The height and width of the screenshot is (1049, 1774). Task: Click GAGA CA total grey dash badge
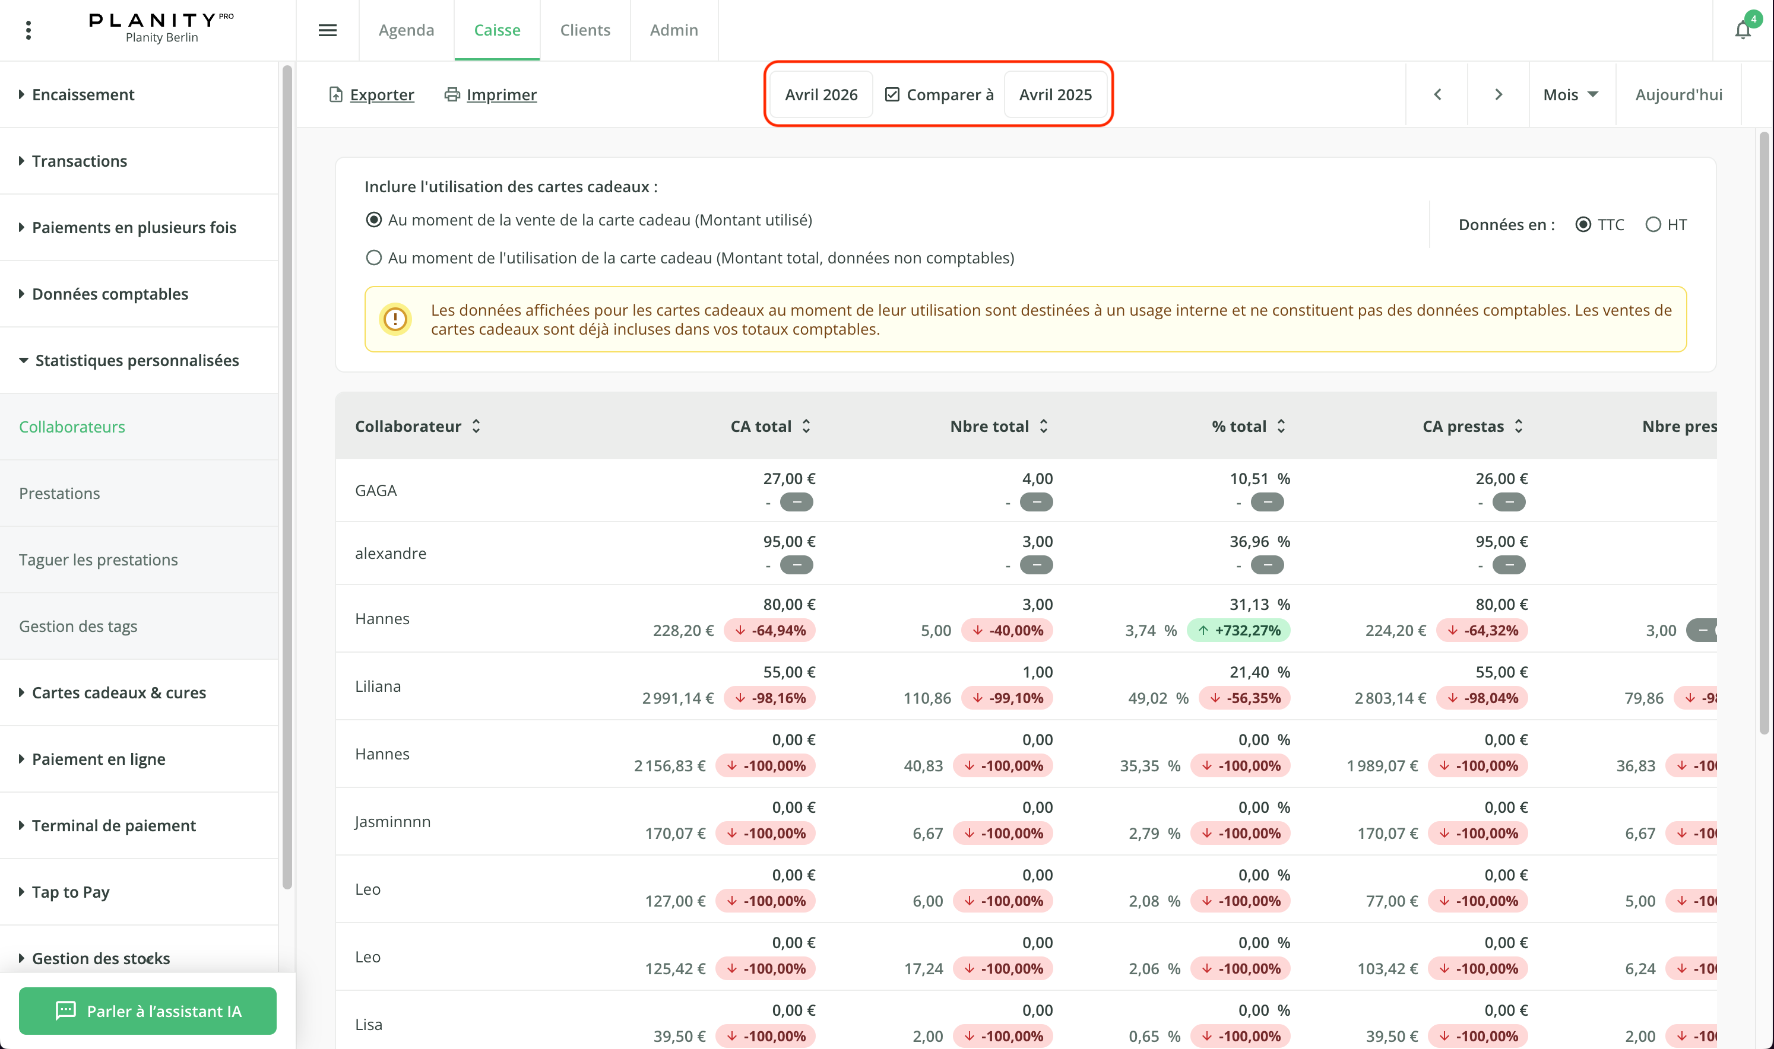(x=797, y=503)
